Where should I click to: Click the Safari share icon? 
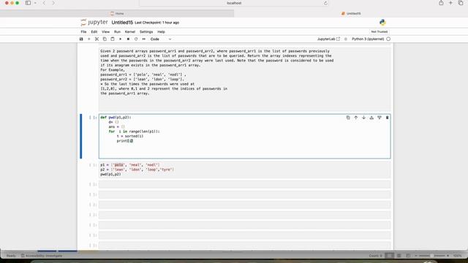click(441, 3)
